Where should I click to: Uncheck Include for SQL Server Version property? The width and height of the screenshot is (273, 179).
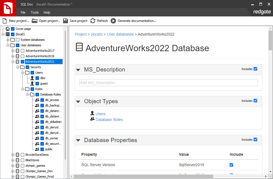click(x=231, y=165)
